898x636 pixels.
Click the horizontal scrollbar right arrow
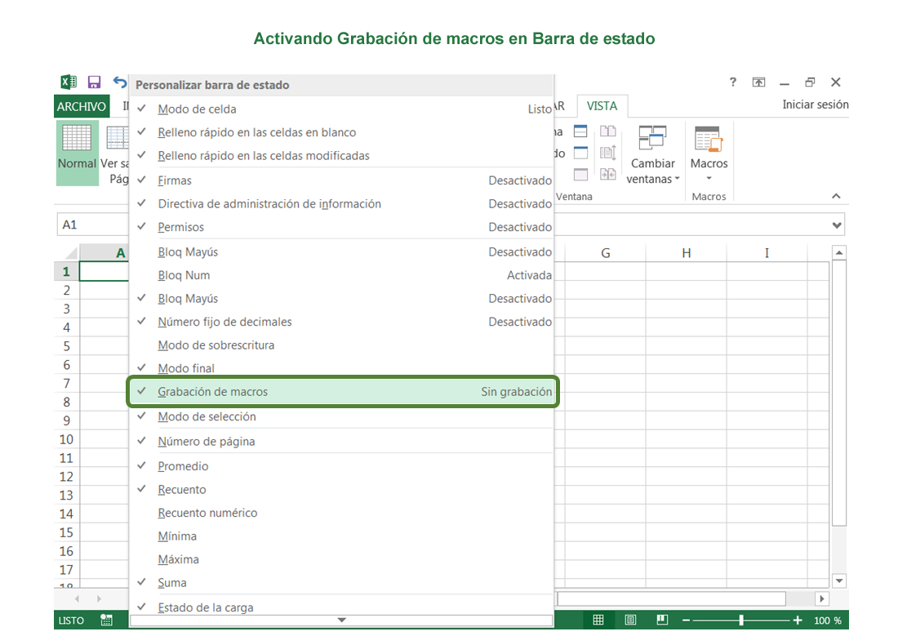click(x=822, y=598)
